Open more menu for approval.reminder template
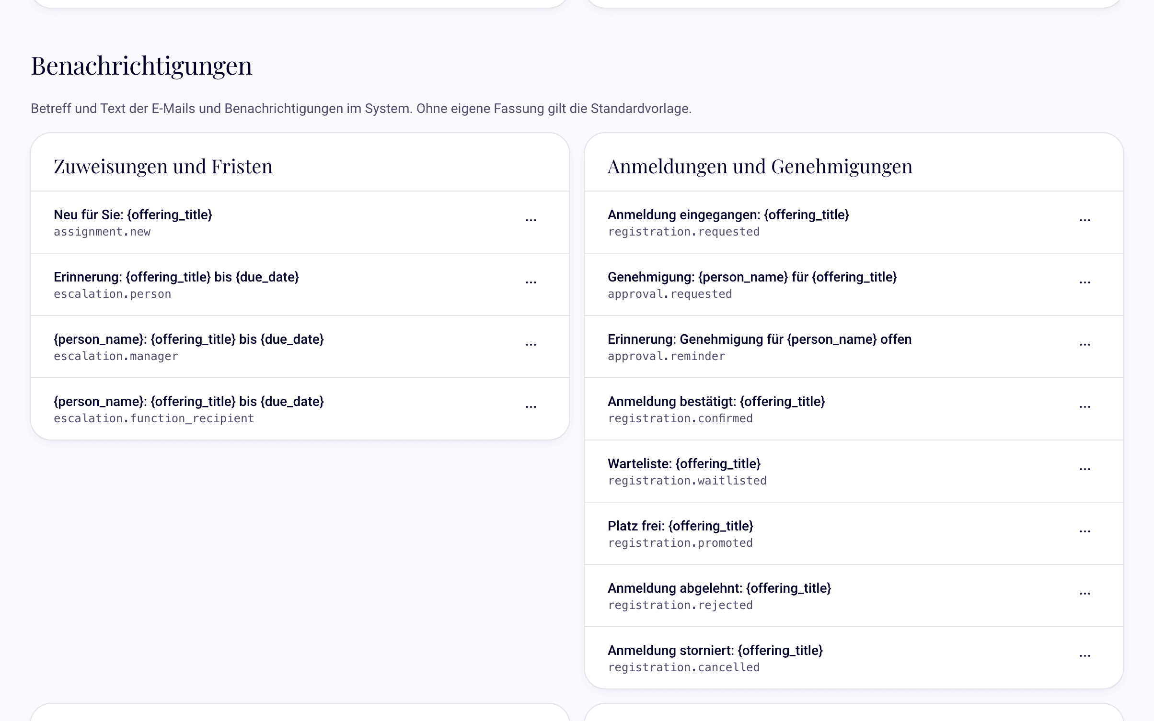Viewport: 1154px width, 721px height. pyautogui.click(x=1085, y=345)
